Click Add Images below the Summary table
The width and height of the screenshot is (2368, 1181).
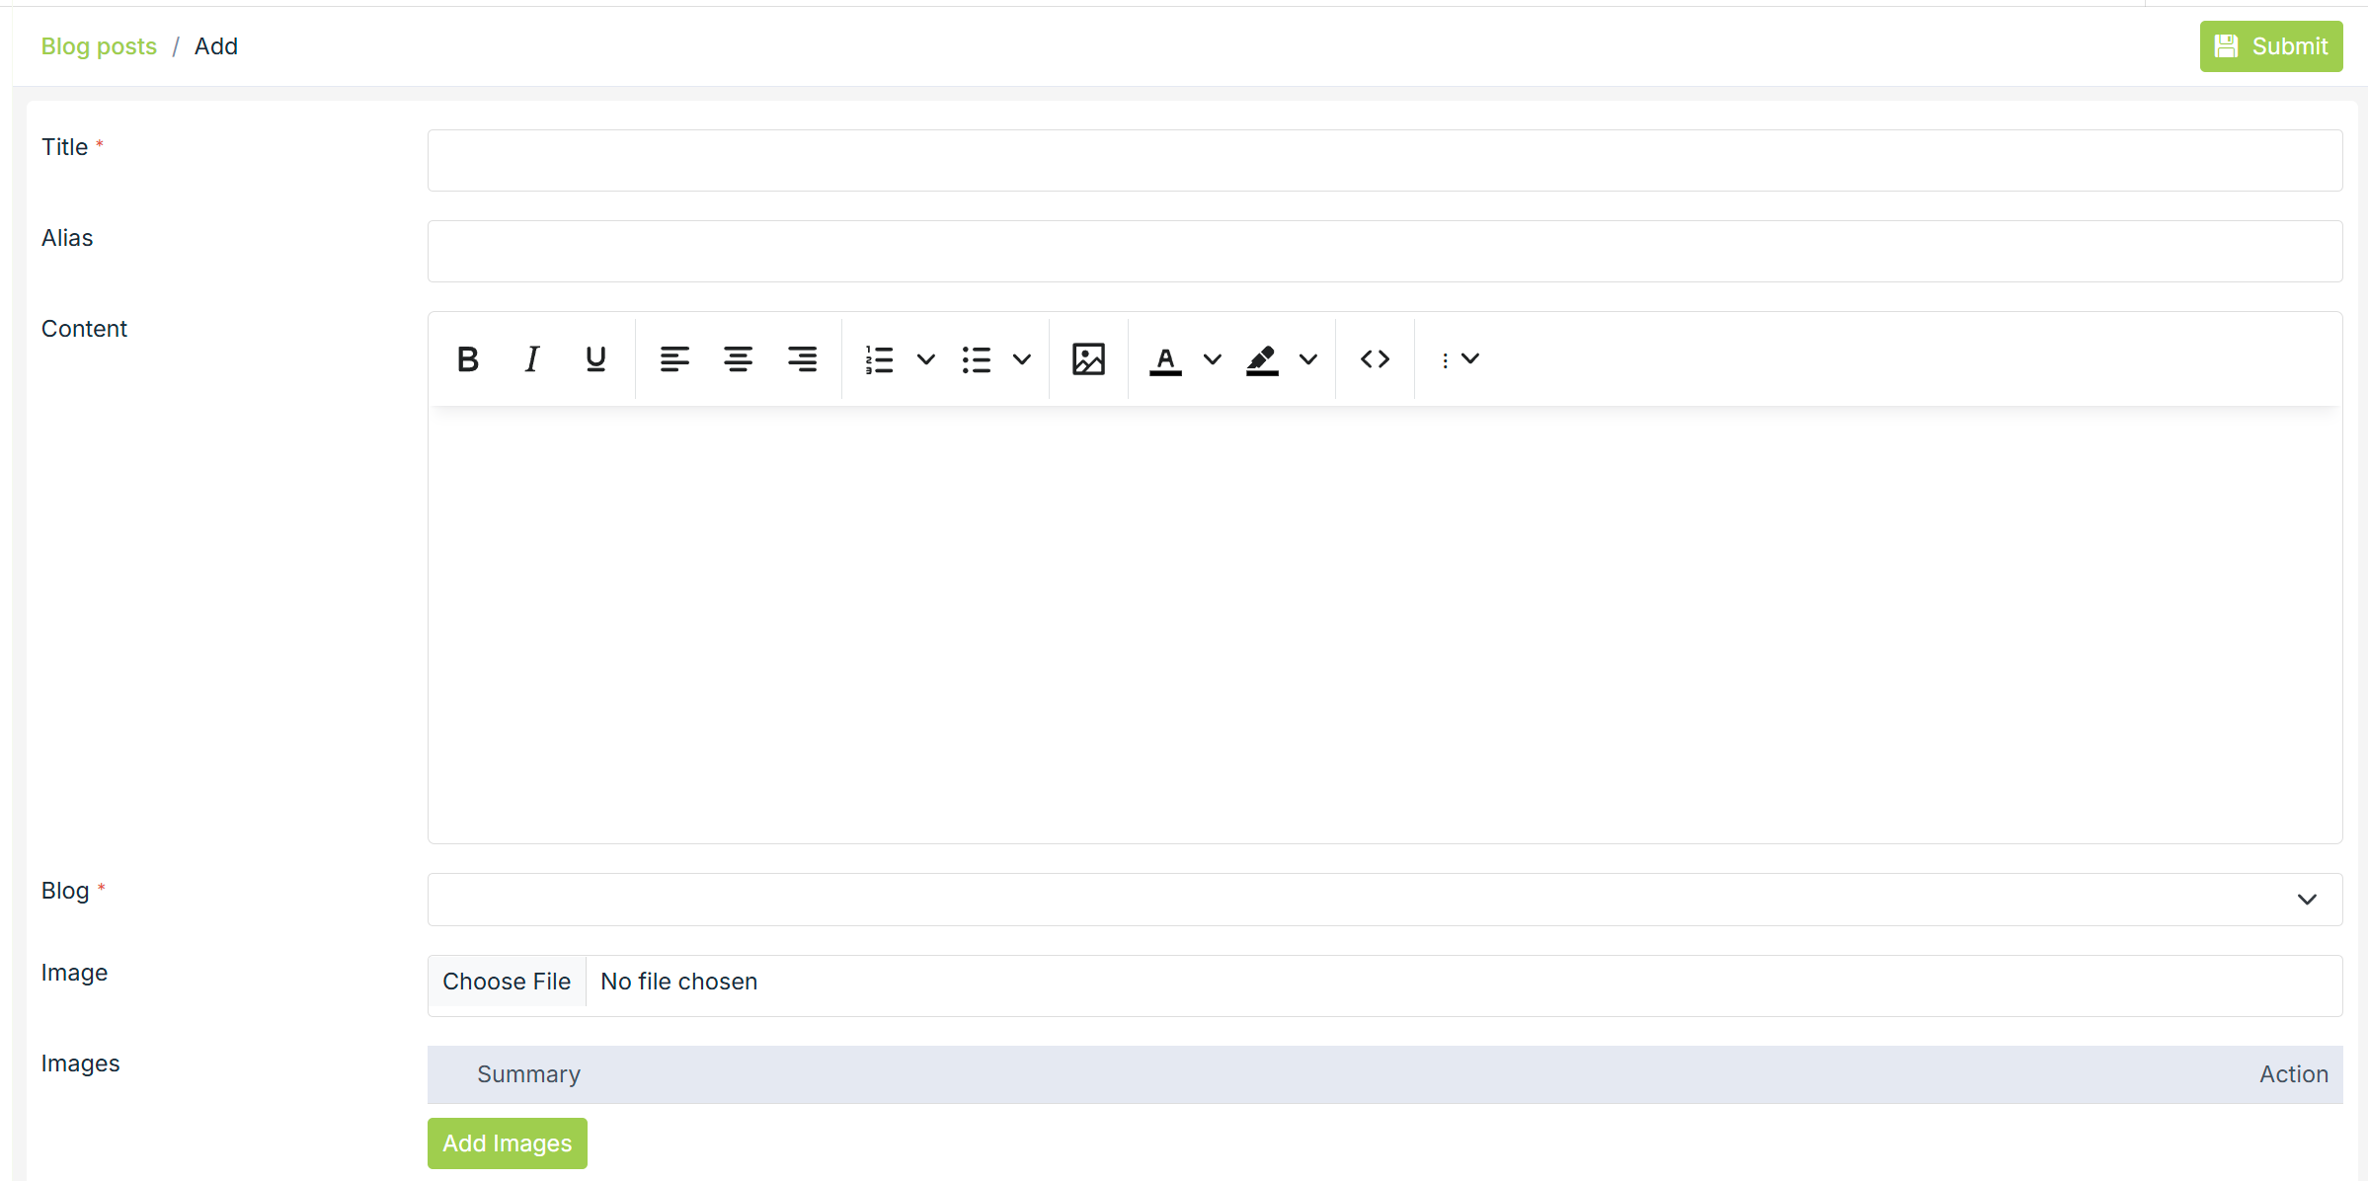click(x=507, y=1142)
